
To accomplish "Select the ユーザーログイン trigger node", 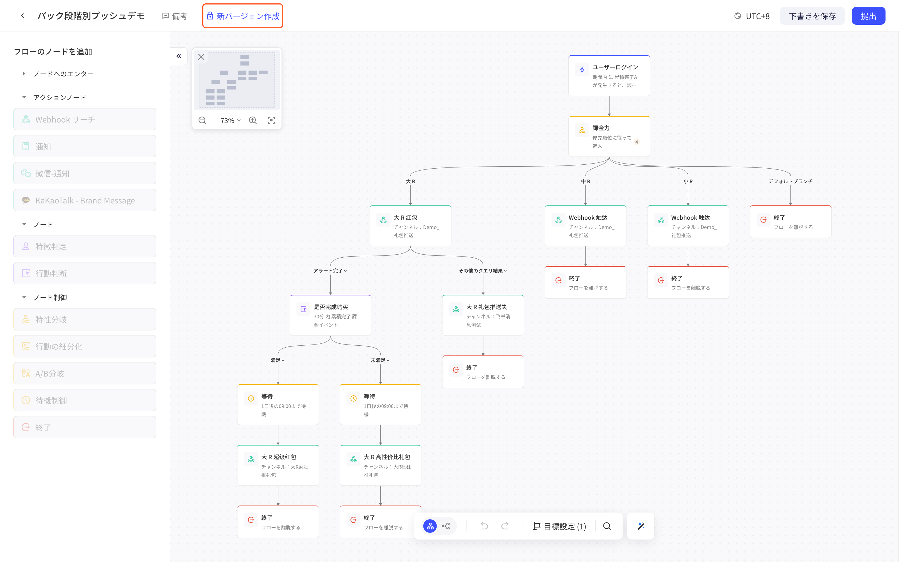I will coord(609,76).
